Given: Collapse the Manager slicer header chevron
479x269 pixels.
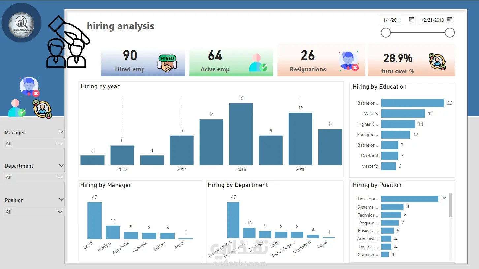Looking at the screenshot, I should click(x=61, y=132).
